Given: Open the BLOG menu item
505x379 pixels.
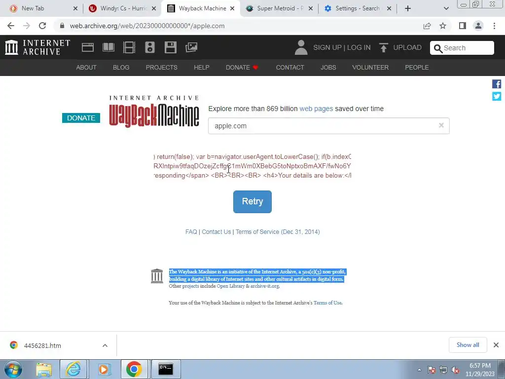Looking at the screenshot, I should pyautogui.click(x=121, y=67).
